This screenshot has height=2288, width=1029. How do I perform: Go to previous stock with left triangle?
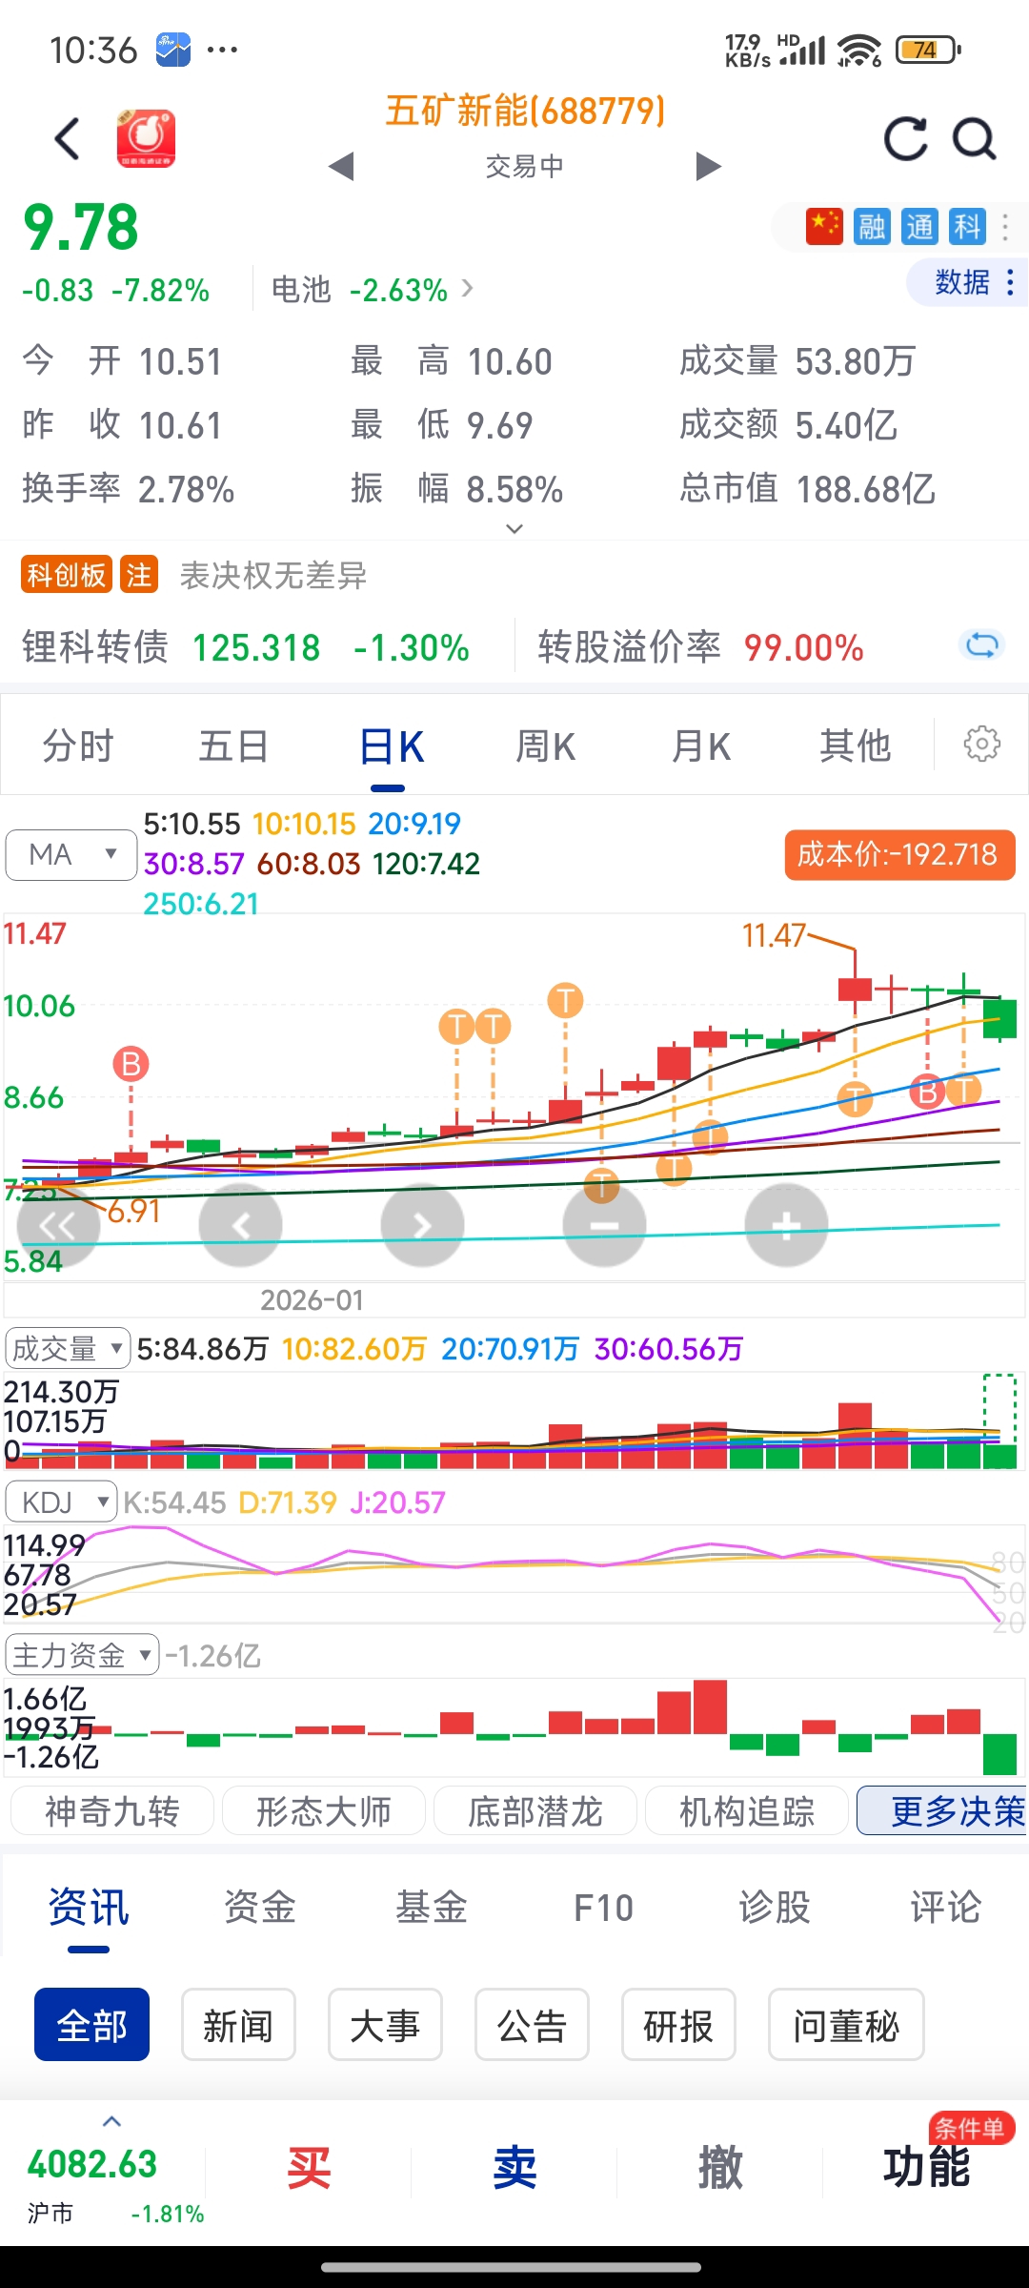coord(341,166)
